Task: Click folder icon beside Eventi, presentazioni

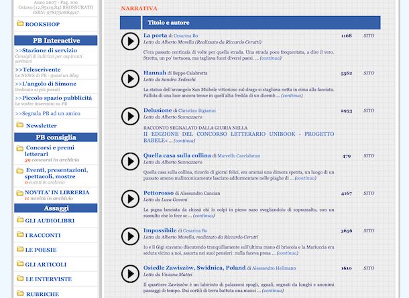Action: [20, 171]
